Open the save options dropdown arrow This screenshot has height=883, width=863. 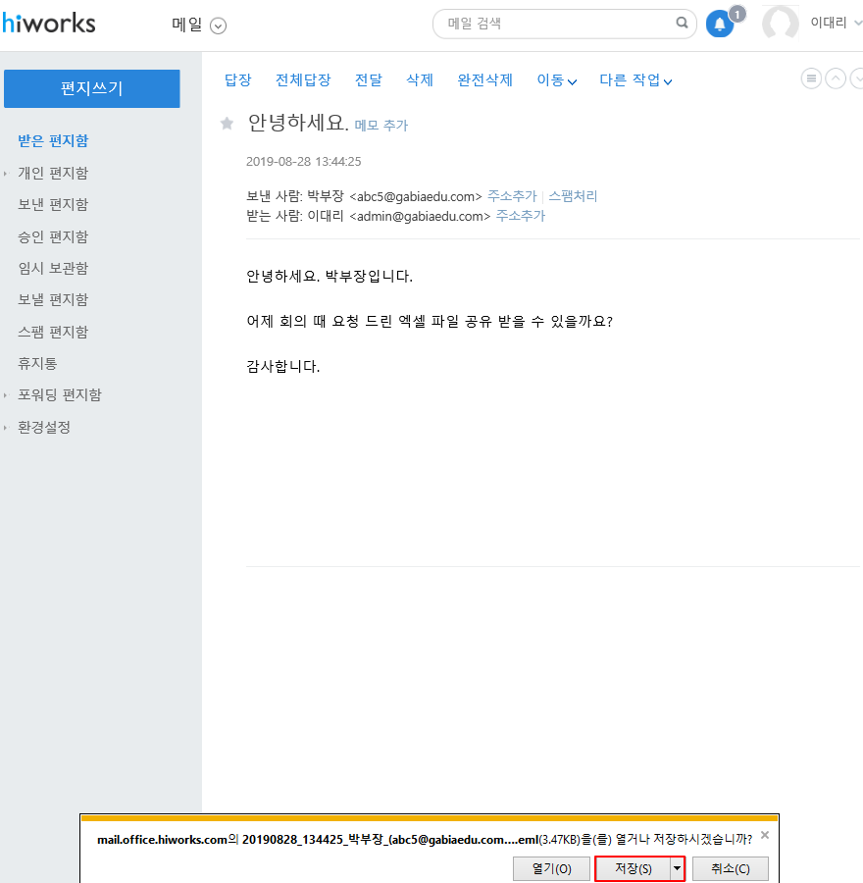tap(677, 869)
